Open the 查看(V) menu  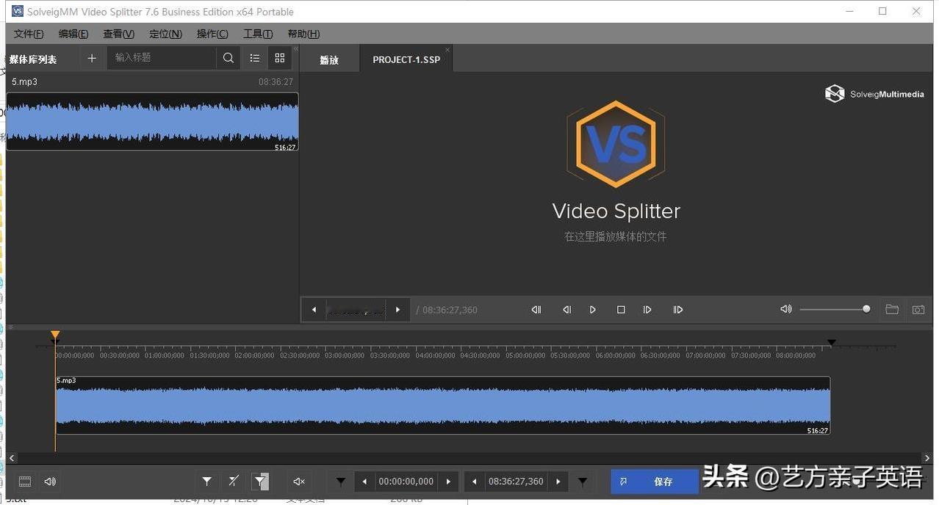(118, 34)
